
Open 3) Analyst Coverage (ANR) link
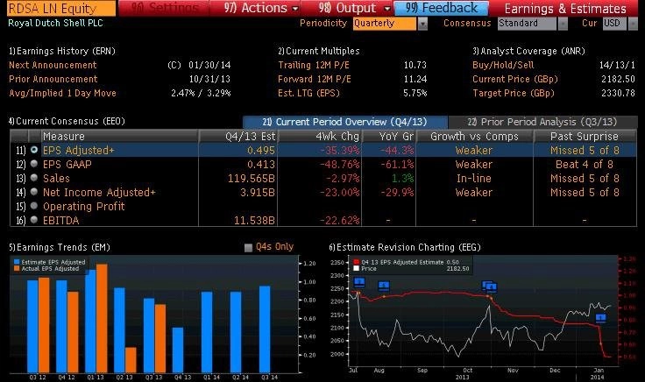click(x=528, y=51)
